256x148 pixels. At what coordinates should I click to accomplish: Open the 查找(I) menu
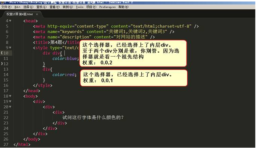[41, 7]
